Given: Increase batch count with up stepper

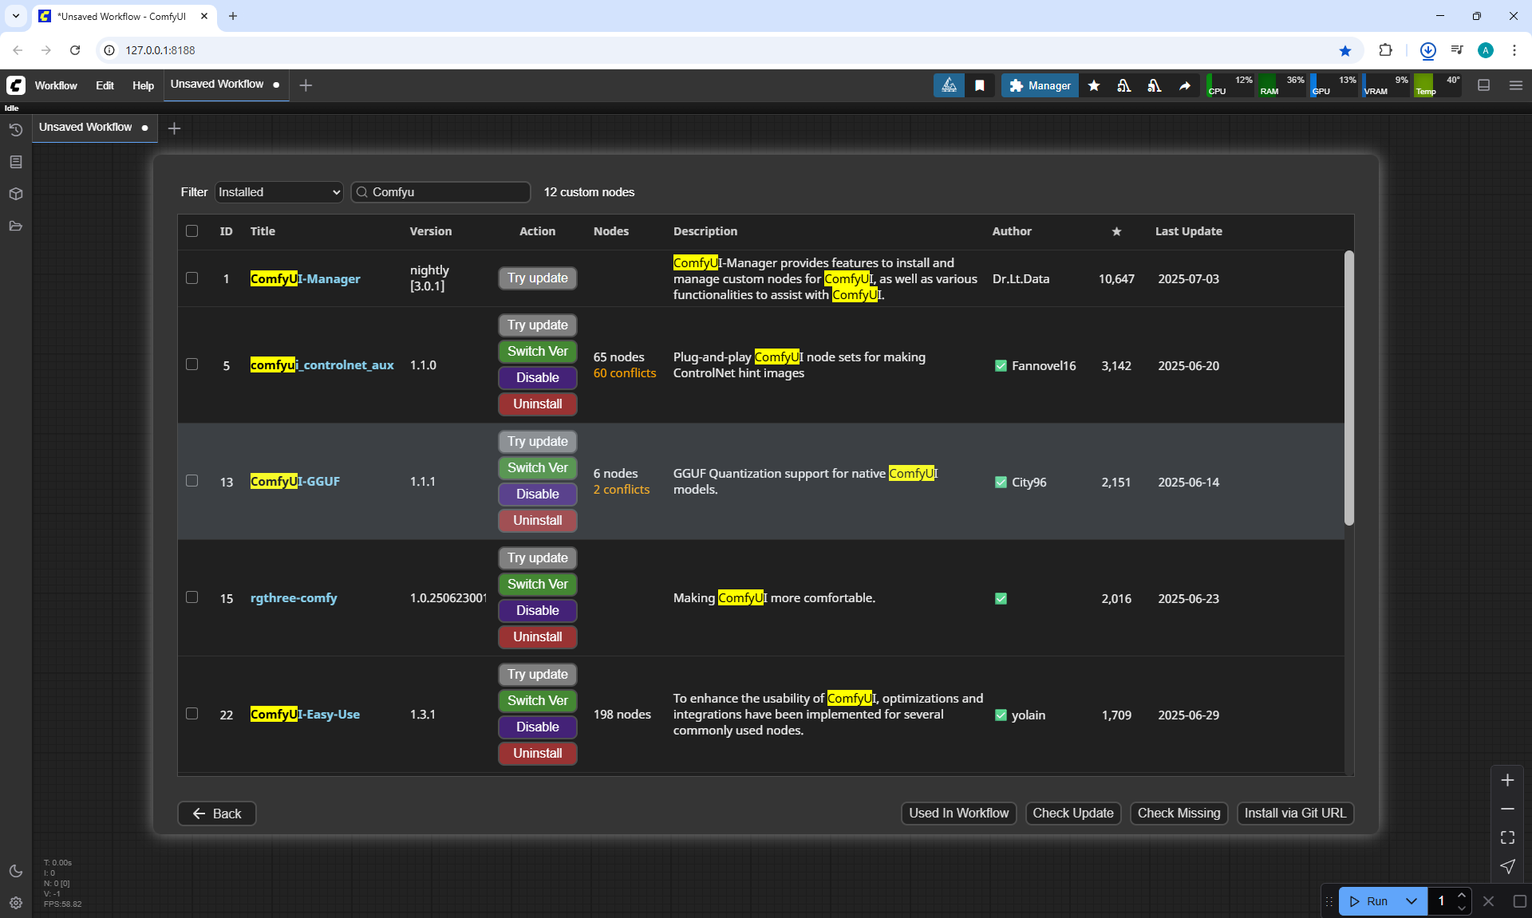Looking at the screenshot, I should (x=1462, y=895).
